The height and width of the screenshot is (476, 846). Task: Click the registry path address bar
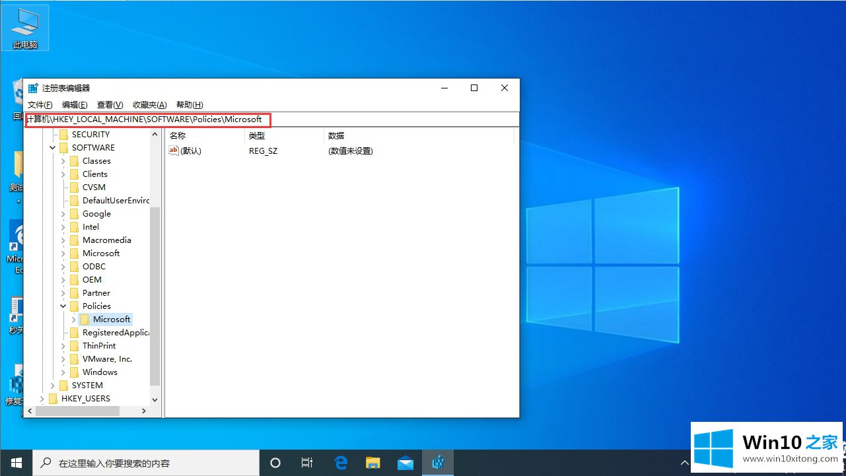(271, 119)
